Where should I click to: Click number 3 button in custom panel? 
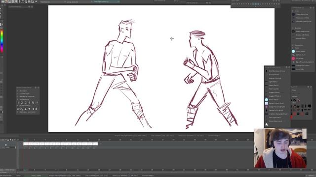coord(25,103)
